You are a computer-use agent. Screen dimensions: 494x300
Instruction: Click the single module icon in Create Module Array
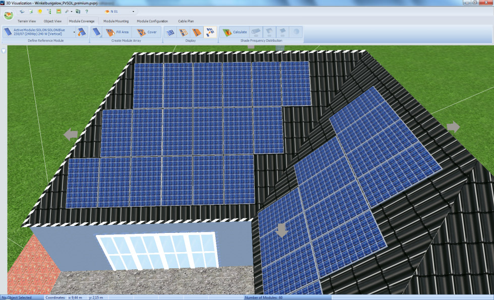coord(96,32)
